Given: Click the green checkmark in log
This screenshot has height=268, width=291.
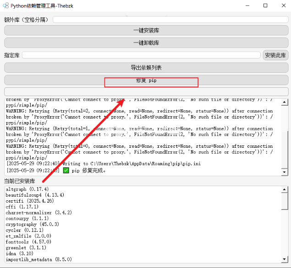Looking at the screenshot, I should coord(66,171).
